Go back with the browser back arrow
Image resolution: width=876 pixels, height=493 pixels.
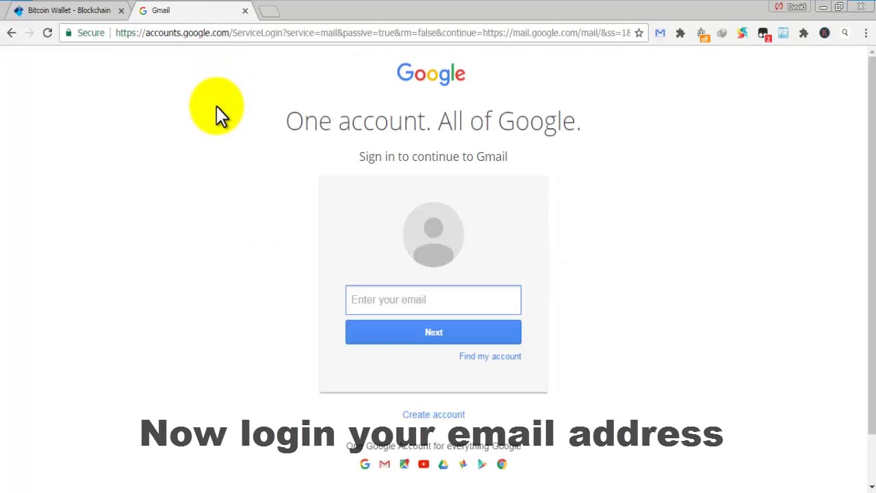tap(11, 33)
